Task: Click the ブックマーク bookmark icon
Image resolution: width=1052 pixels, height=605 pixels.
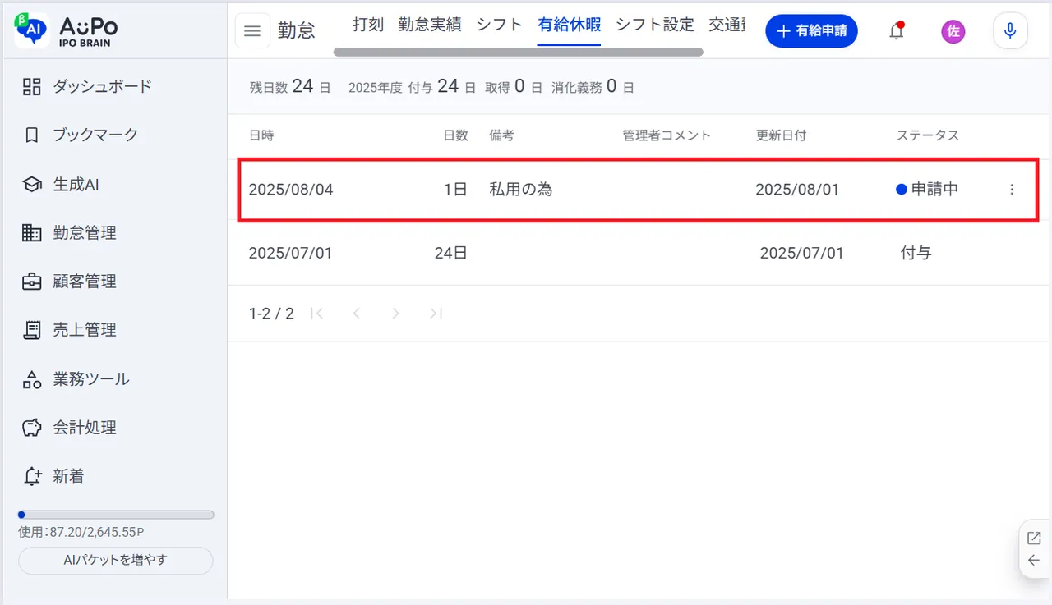Action: tap(31, 135)
